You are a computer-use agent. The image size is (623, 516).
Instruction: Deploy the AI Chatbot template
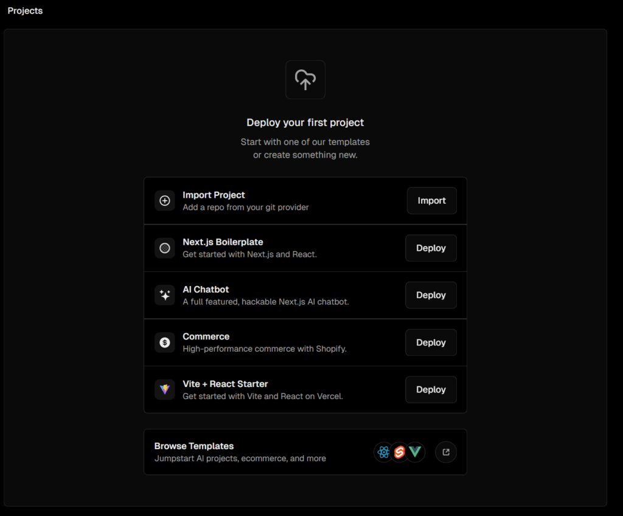(431, 295)
